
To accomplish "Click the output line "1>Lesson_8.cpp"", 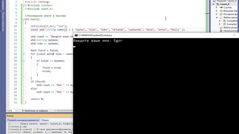I will click(x=18, y=127).
